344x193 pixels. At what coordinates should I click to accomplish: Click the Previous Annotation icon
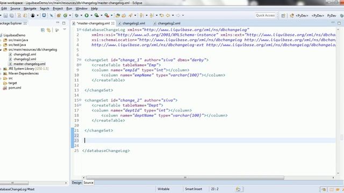click(152, 16)
